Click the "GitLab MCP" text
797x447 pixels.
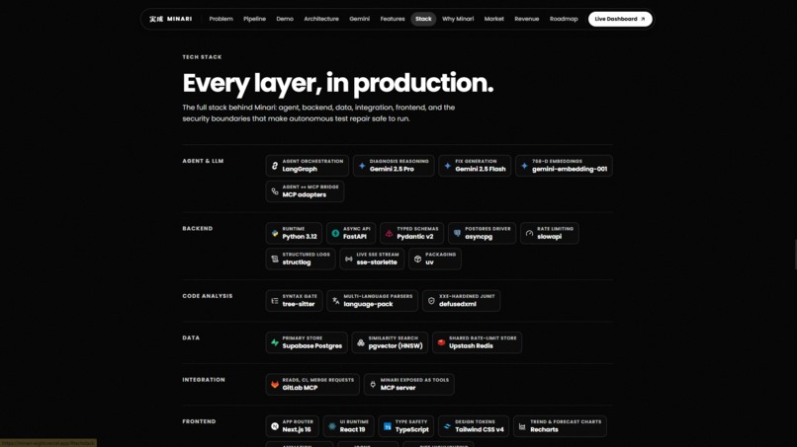(300, 388)
